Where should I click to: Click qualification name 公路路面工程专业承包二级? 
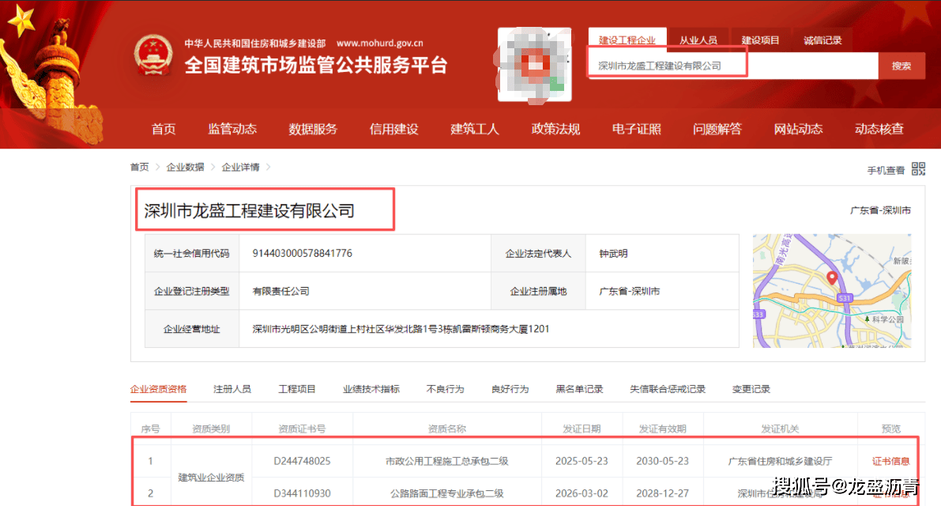[447, 493]
